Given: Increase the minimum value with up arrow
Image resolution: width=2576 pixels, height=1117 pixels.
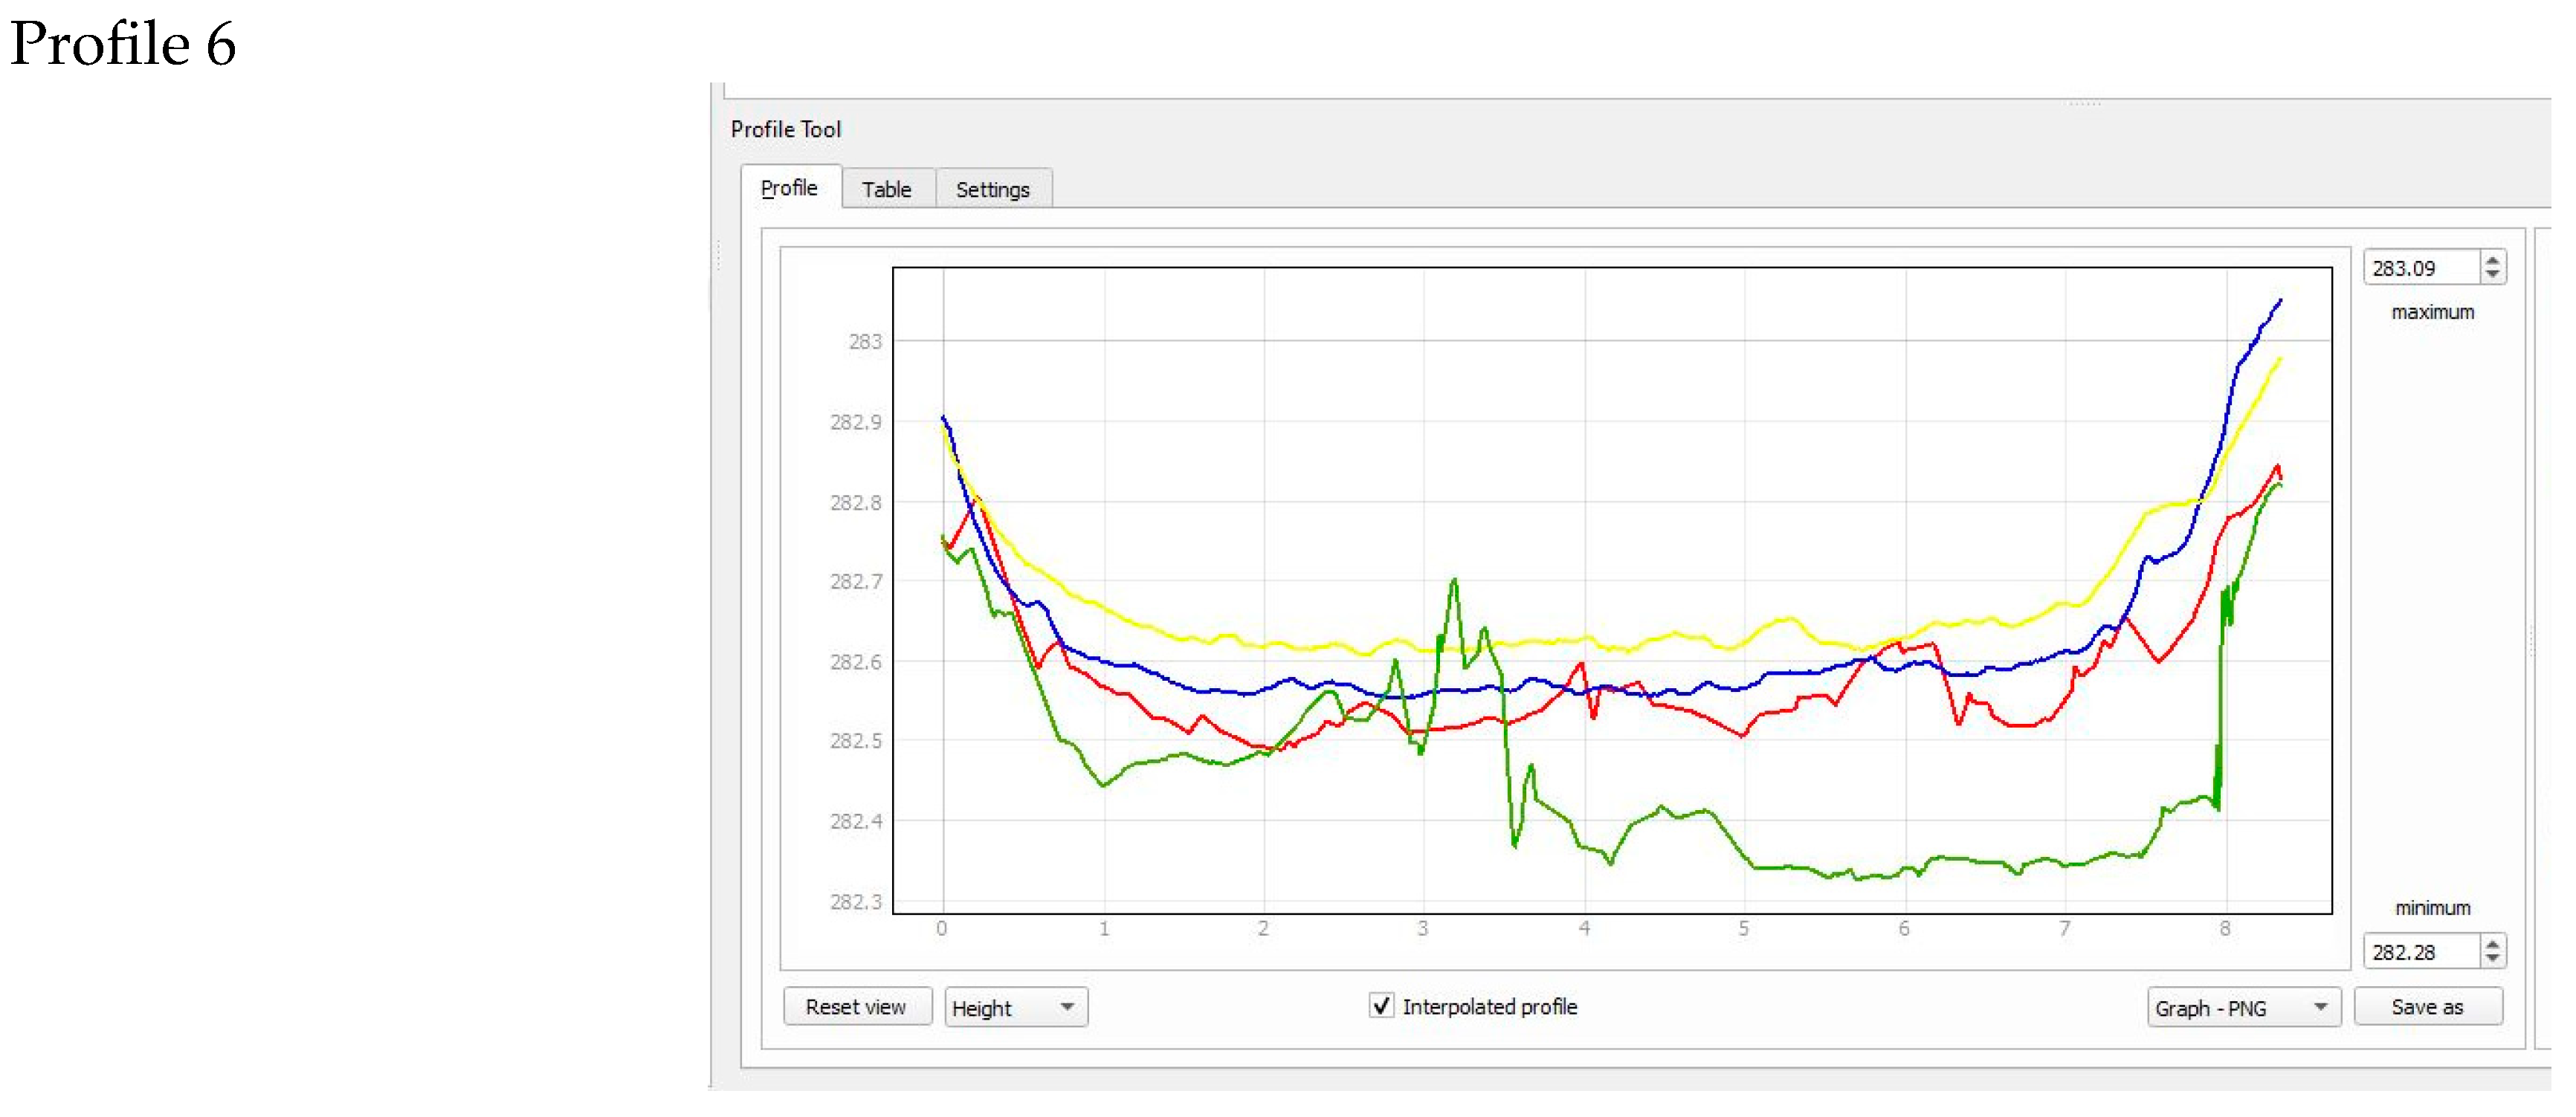Looking at the screenshot, I should [x=2493, y=944].
